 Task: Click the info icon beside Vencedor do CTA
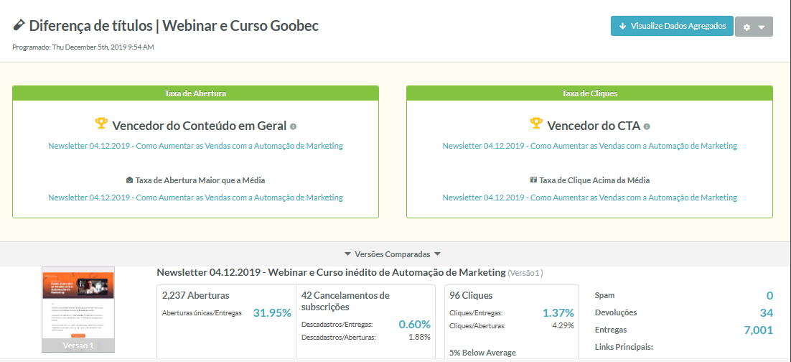[647, 126]
